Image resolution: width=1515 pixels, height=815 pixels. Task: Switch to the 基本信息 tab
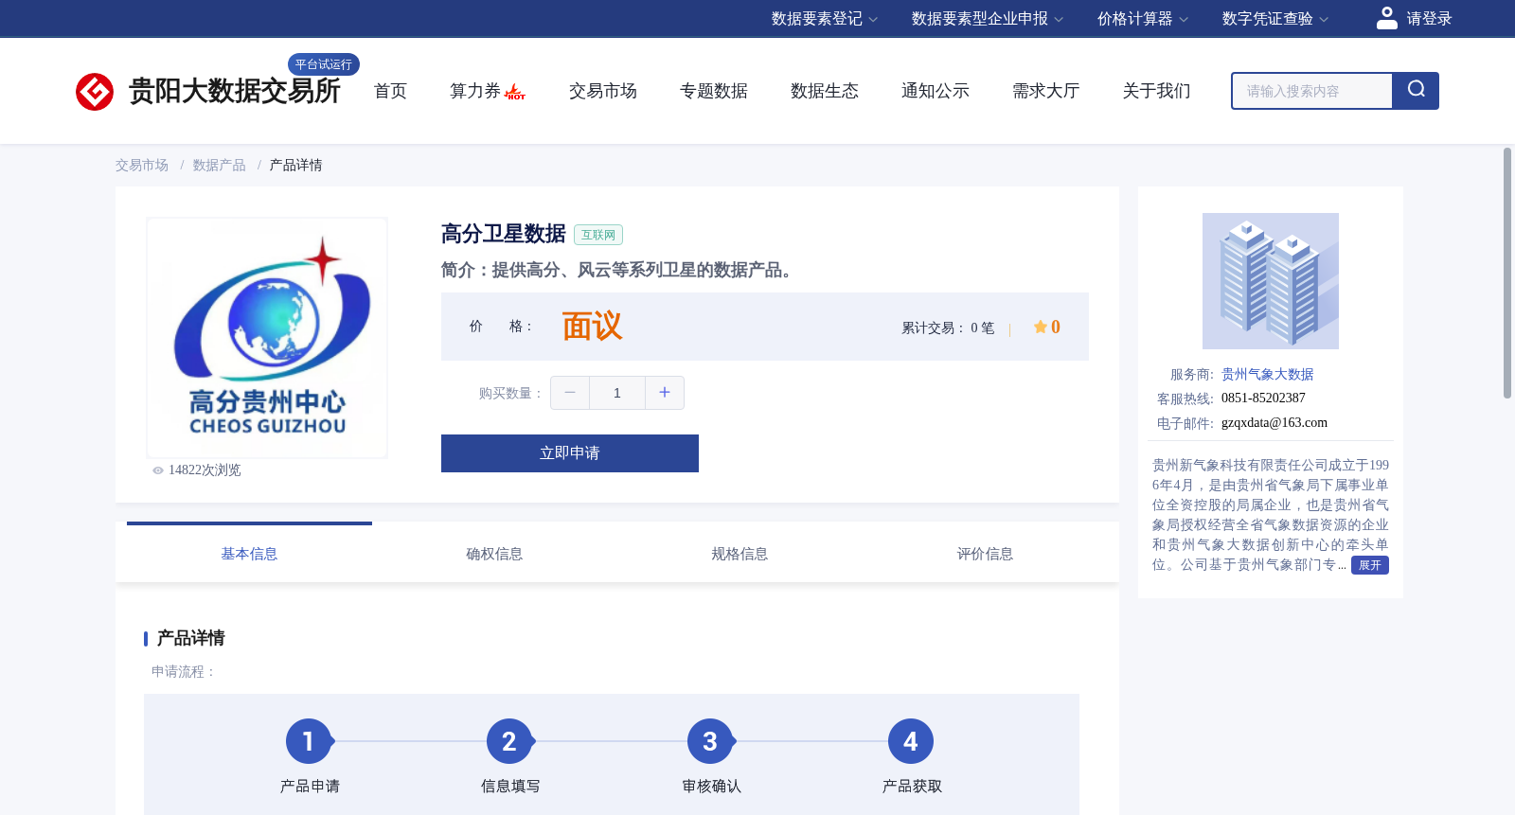(249, 554)
